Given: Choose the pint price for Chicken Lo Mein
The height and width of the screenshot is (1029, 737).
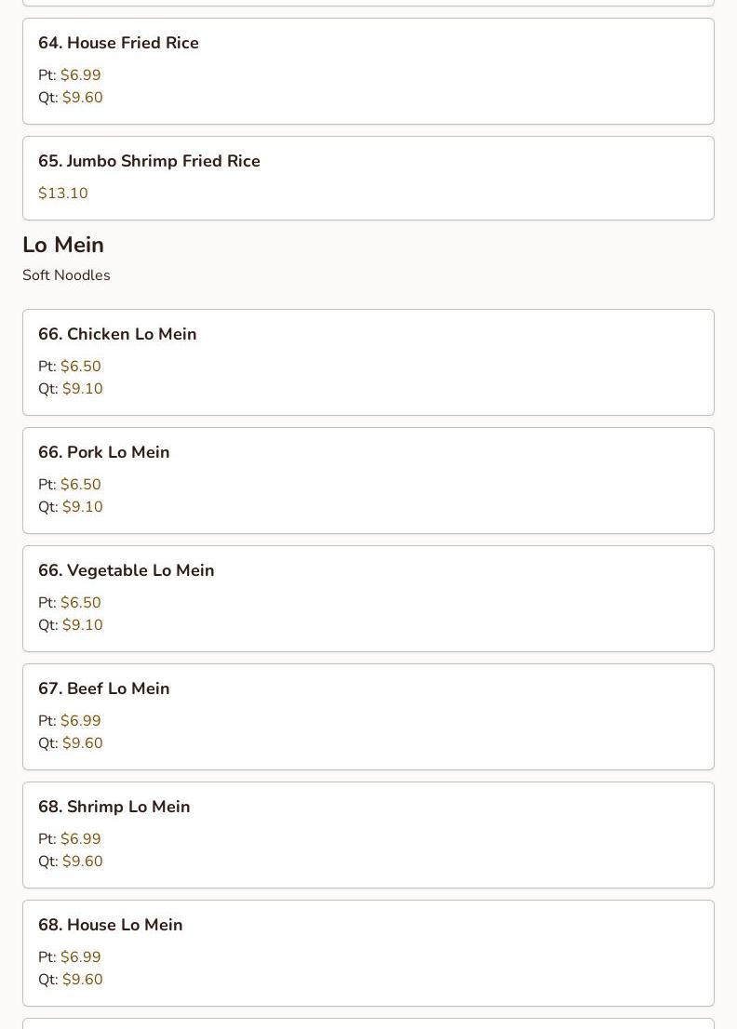Looking at the screenshot, I should pos(80,367).
